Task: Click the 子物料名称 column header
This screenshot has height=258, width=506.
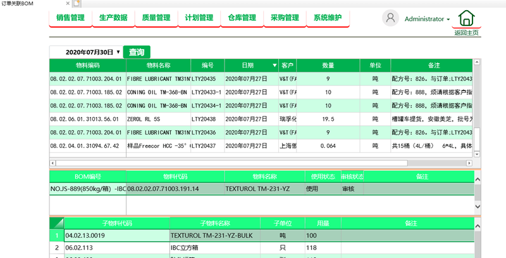Action: pyautogui.click(x=215, y=223)
